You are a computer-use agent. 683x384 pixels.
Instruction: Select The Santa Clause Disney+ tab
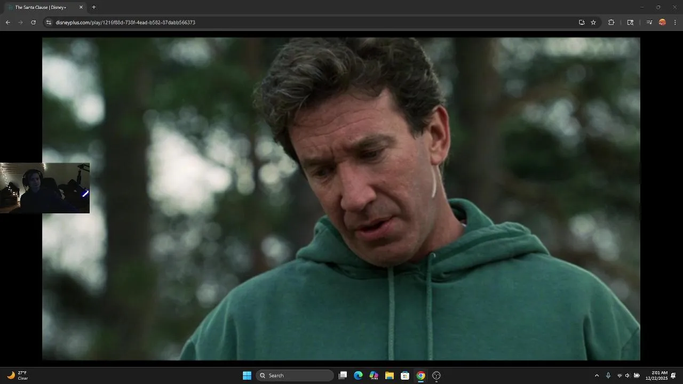coord(45,7)
